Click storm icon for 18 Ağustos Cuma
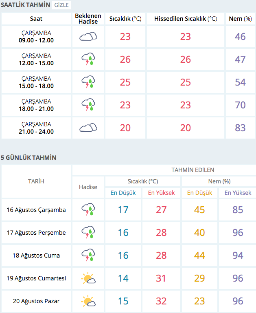Image resolution: width=256 pixels, height=313 pixels. (88, 256)
